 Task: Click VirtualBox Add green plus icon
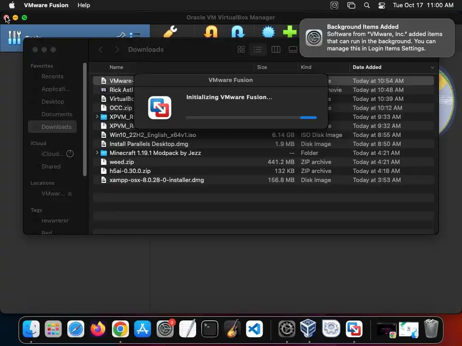point(290,32)
